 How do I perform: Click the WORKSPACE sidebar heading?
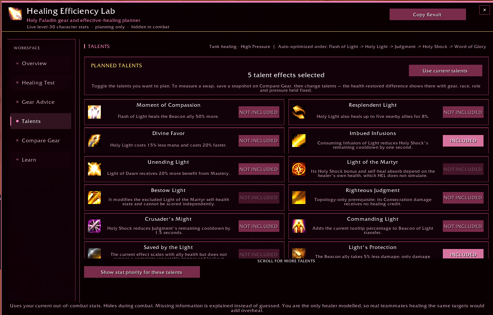[27, 48]
